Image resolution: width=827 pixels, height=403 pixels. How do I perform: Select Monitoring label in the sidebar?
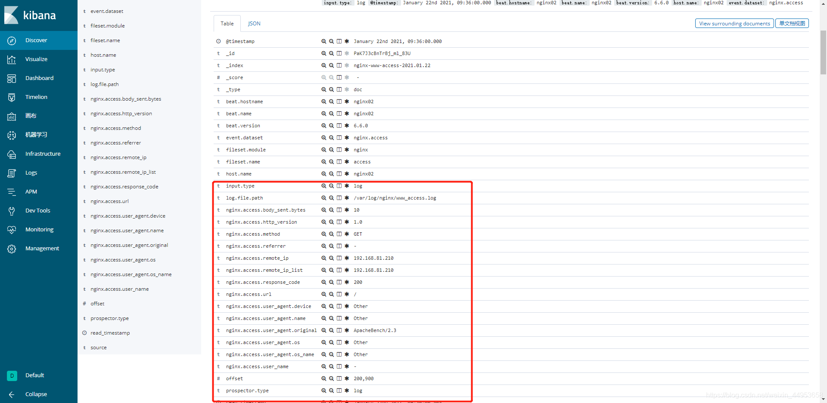tap(39, 230)
